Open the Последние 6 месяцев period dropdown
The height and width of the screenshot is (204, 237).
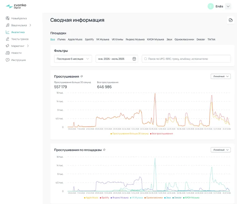point(73,59)
